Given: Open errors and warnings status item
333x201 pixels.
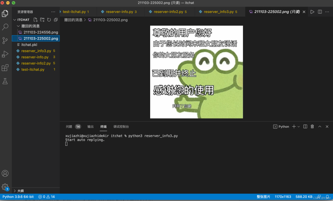Looking at the screenshot, I should (x=47, y=197).
